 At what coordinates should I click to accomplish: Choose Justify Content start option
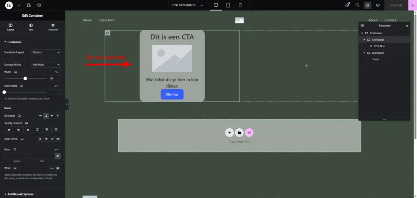click(x=9, y=130)
